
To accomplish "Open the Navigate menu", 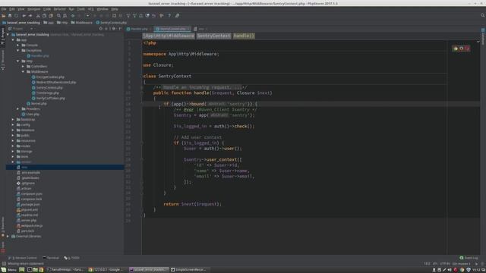I will pyautogui.click(x=33, y=9).
